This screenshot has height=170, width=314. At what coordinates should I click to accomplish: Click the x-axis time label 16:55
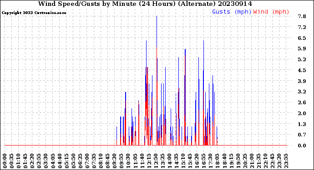coord(203,161)
